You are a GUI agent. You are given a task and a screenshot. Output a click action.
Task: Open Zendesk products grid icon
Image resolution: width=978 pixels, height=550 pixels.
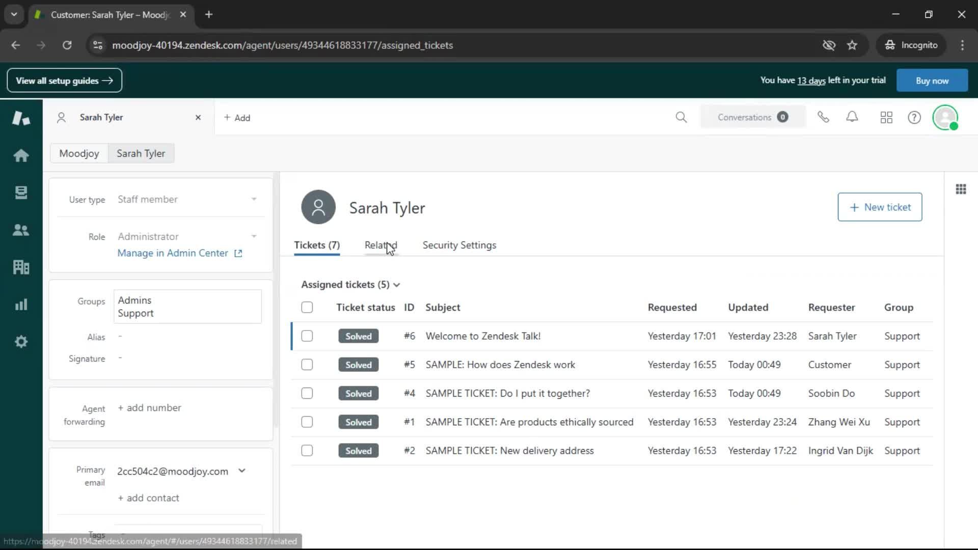(886, 118)
